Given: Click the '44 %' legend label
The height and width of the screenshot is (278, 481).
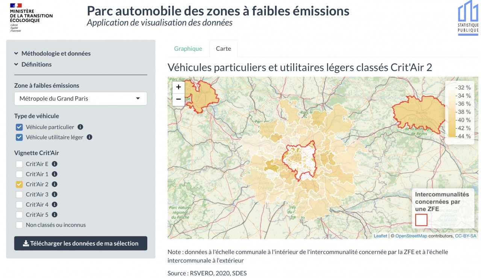Looking at the screenshot, I should point(464,136).
